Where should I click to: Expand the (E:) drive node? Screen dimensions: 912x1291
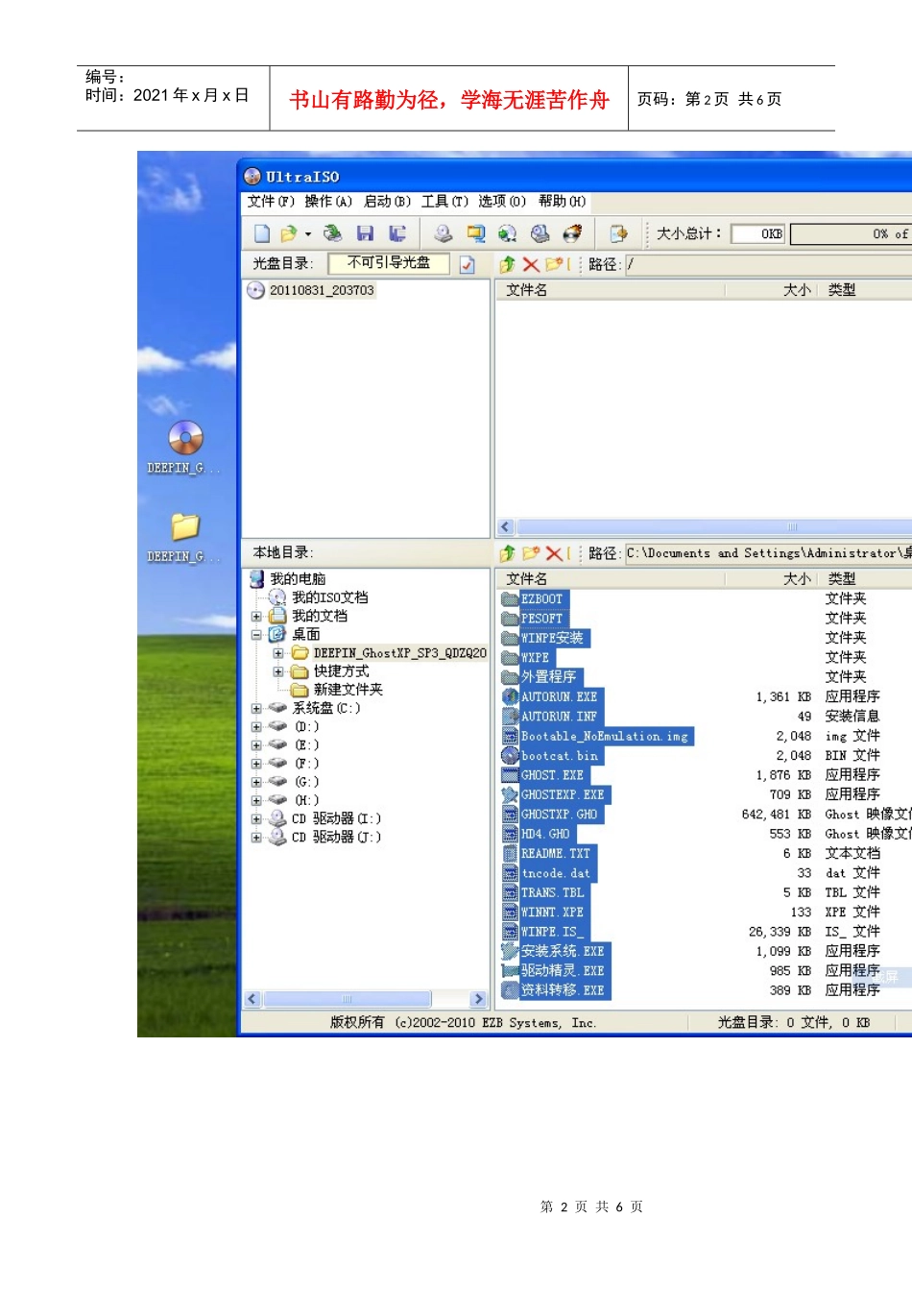tap(256, 745)
